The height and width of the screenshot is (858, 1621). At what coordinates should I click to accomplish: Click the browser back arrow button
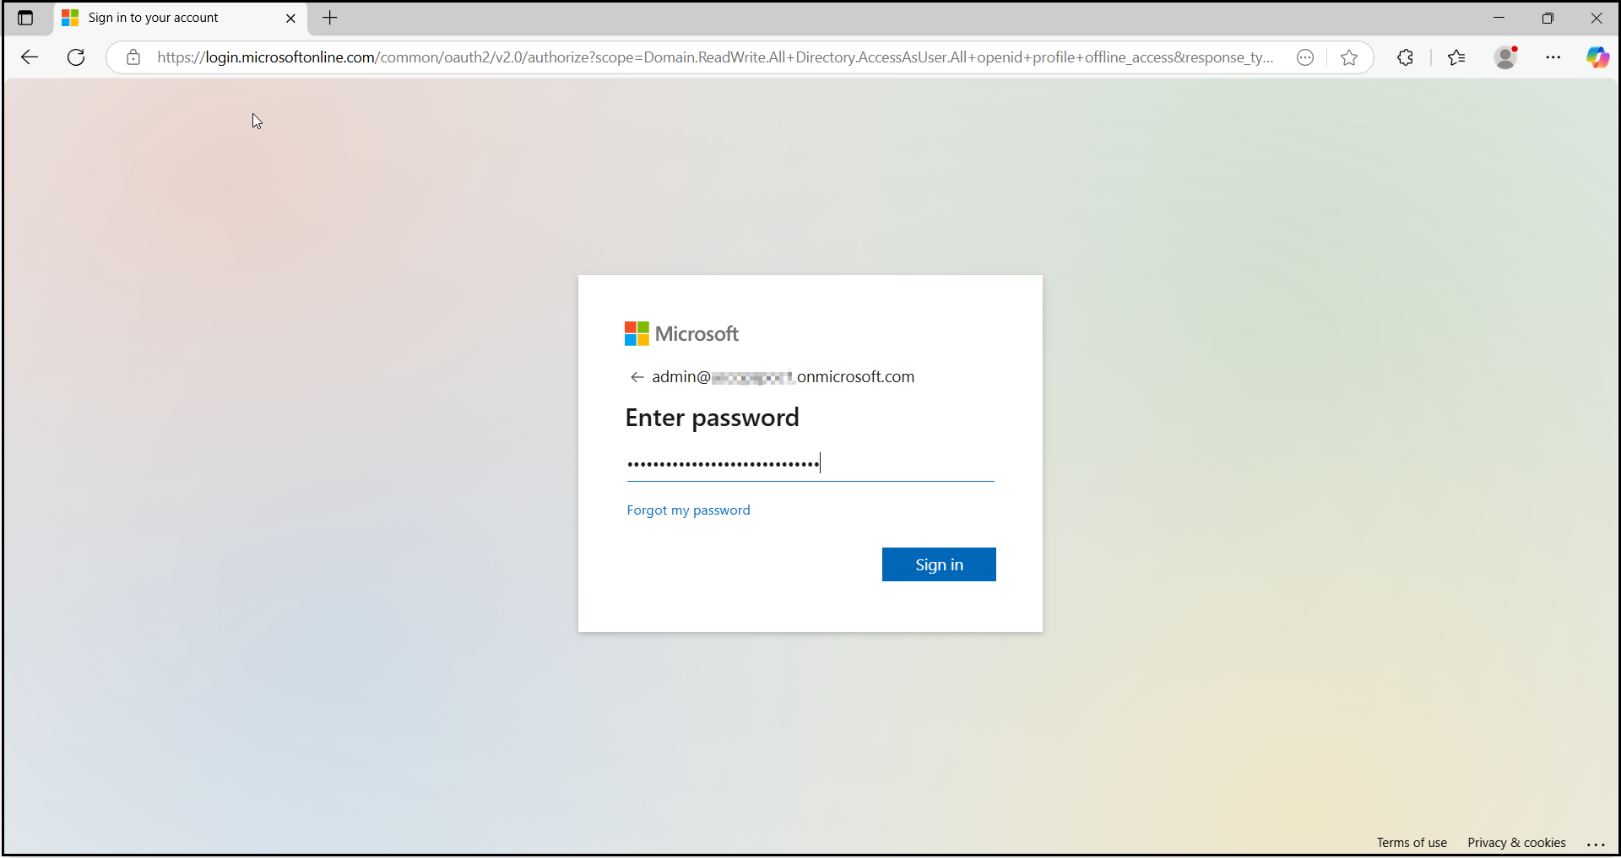30,57
